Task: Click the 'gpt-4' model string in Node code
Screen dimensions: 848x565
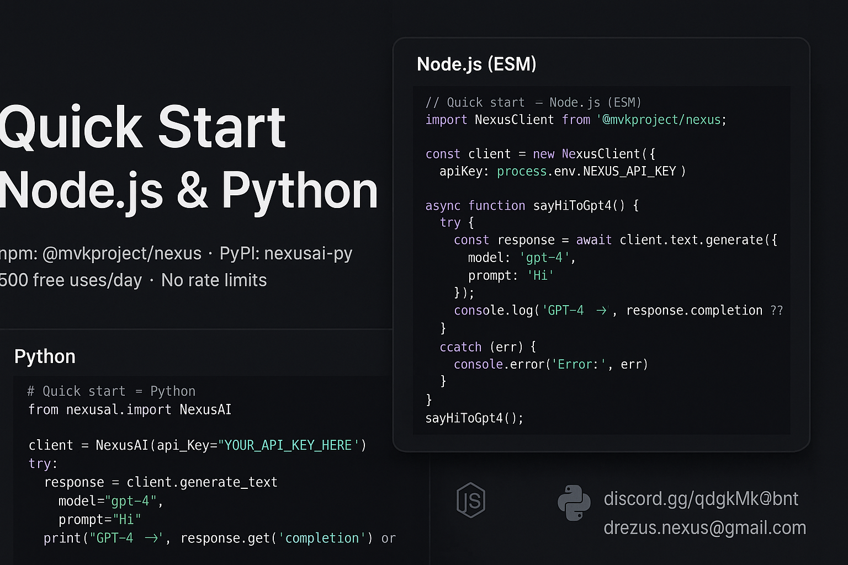Action: point(544,257)
